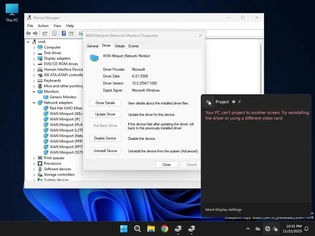The width and height of the screenshot is (315, 236).
Task: Click Cancel in the Properties dialog
Action: coord(191,165)
